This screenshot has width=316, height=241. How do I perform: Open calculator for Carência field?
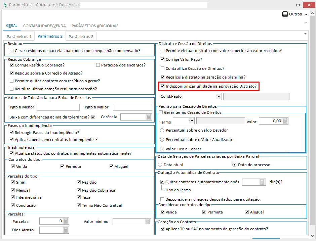[149, 117]
